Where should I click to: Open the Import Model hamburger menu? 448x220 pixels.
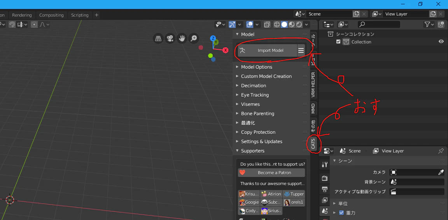301,50
